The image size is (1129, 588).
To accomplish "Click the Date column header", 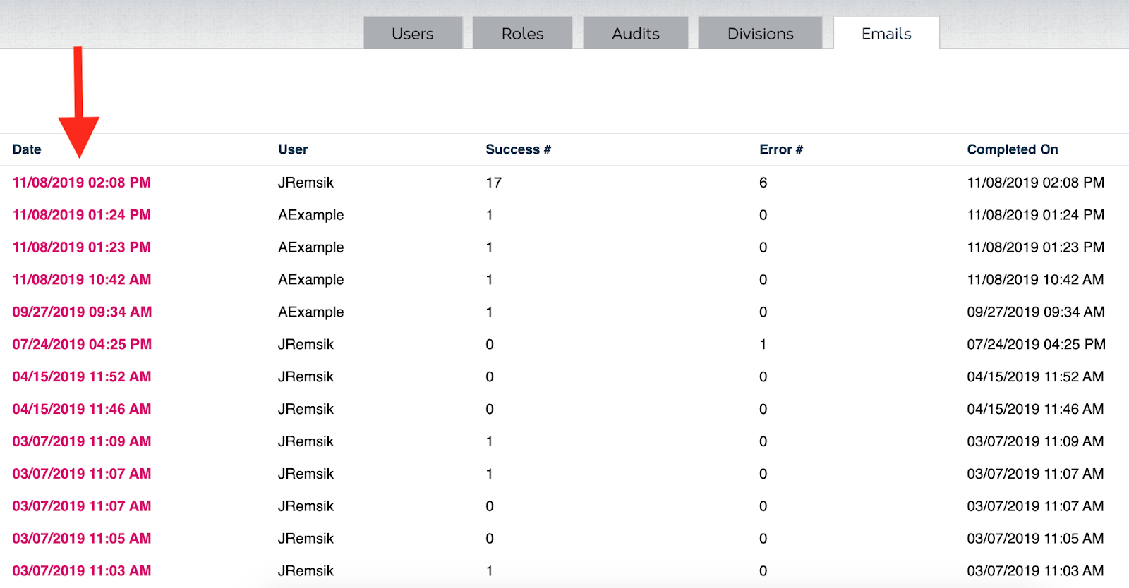I will pos(27,149).
